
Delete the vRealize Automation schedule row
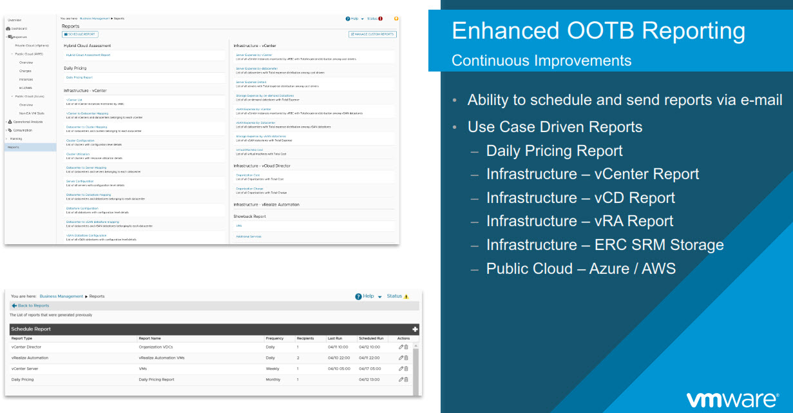tap(406, 358)
